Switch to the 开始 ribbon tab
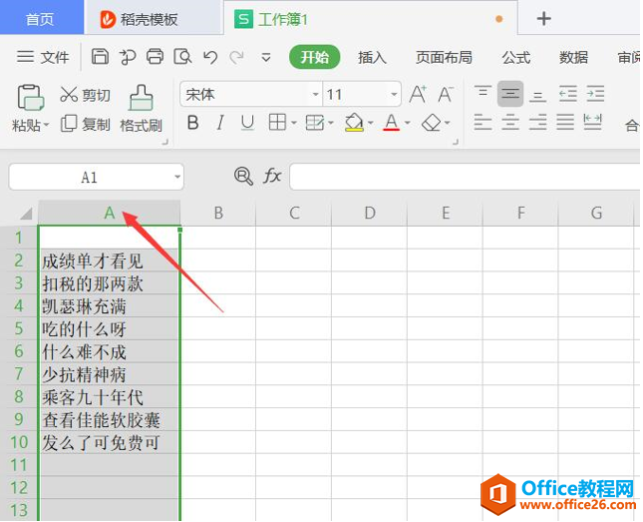643x522 pixels. [315, 57]
